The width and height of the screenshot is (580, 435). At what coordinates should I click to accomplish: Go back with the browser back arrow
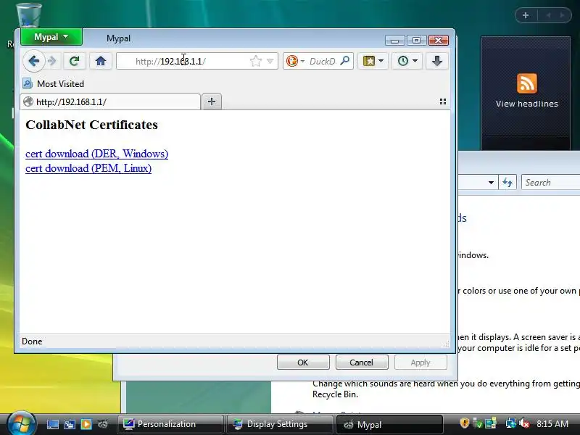[x=33, y=61]
